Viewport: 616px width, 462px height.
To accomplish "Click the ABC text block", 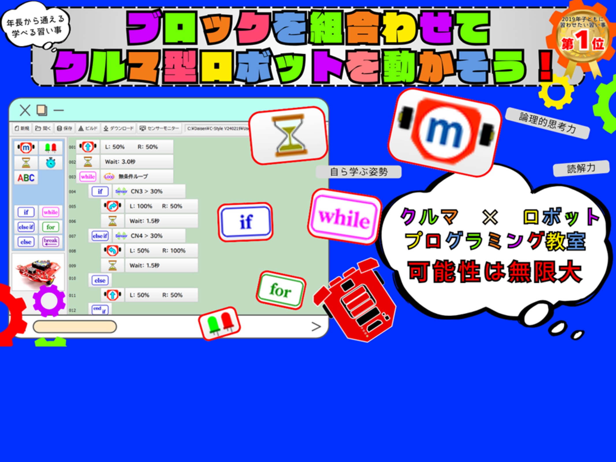I will click(x=26, y=178).
